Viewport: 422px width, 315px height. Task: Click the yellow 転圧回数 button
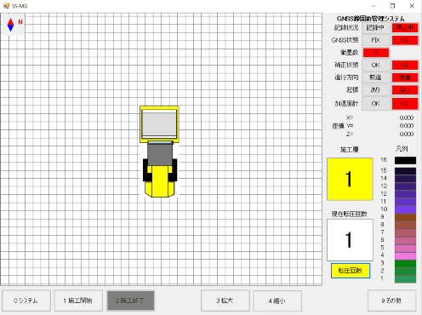click(x=351, y=271)
